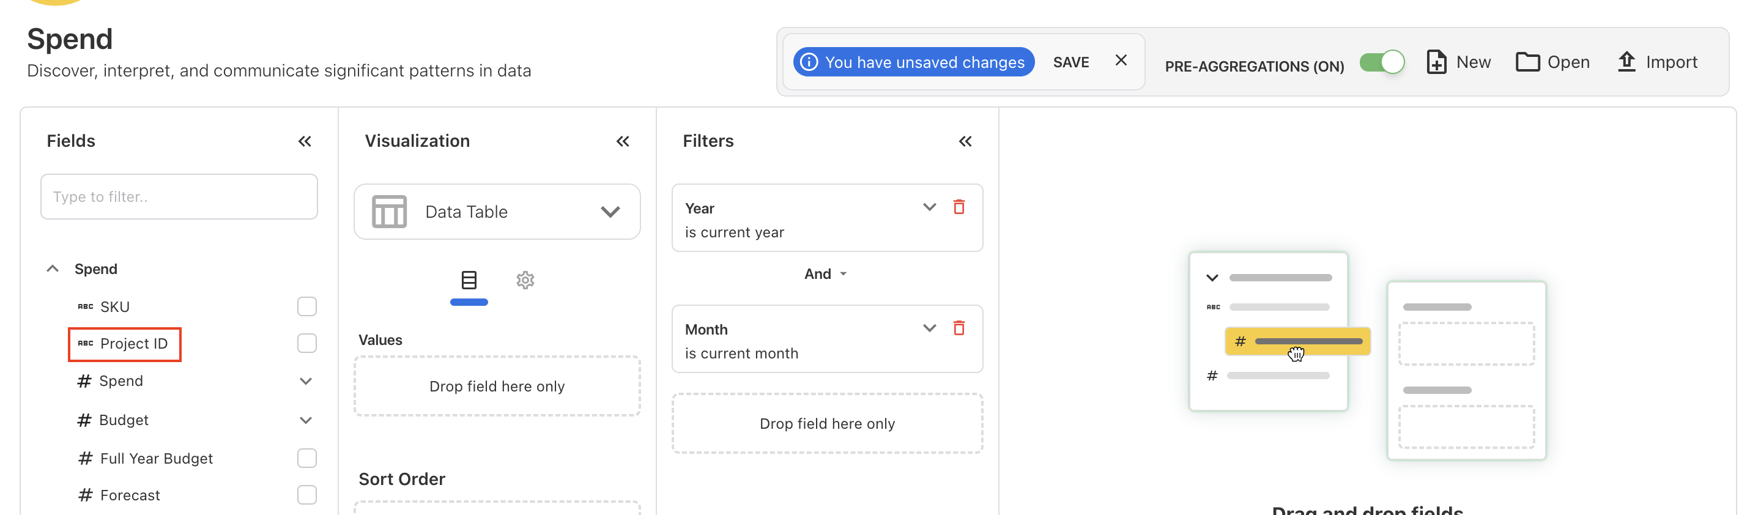Tick the Project ID checkbox
The image size is (1758, 515).
coord(307,343)
